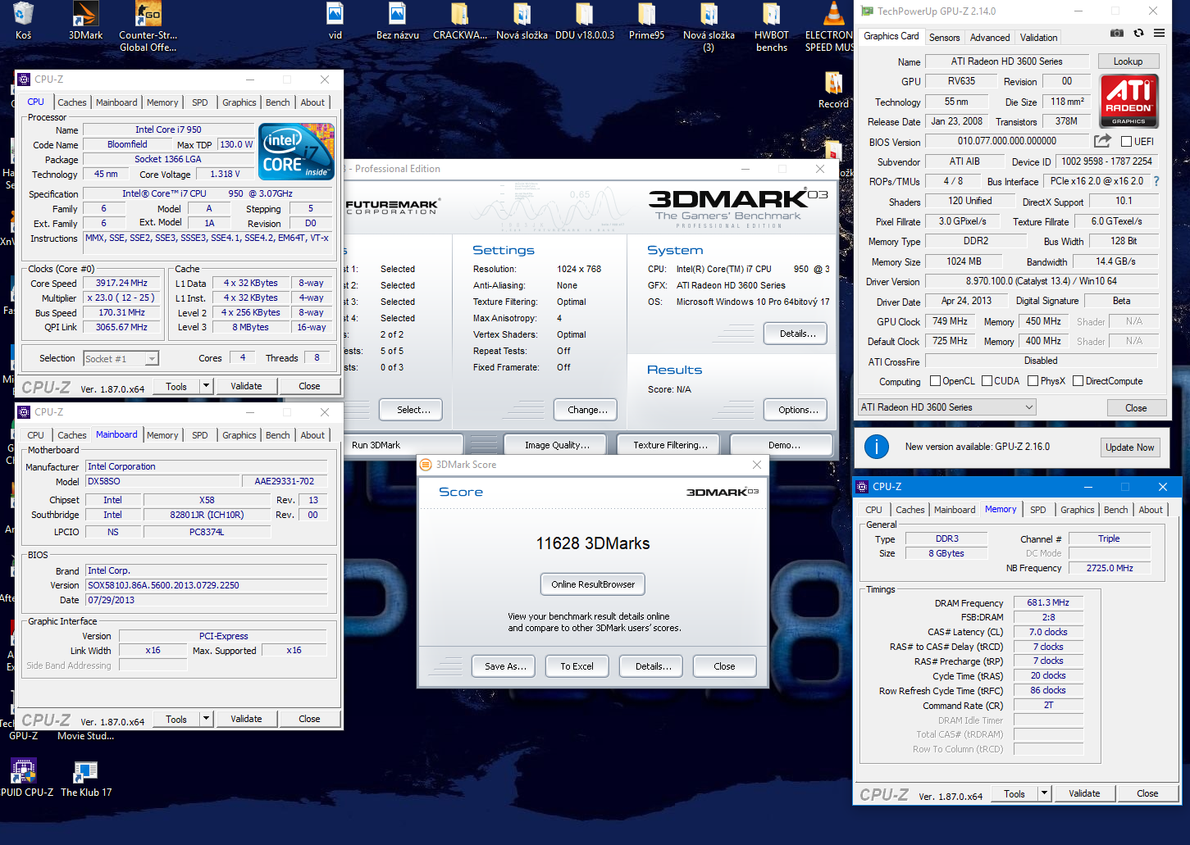Expand Tools dropdown arrow in CPU-Z Mainboard window
Viewport: 1190px width, 845px height.
click(x=207, y=719)
